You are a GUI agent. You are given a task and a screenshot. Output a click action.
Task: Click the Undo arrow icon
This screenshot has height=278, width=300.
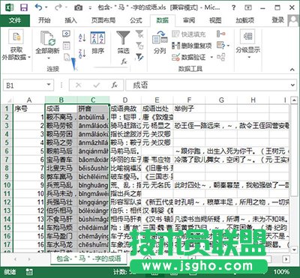(x=38, y=7)
